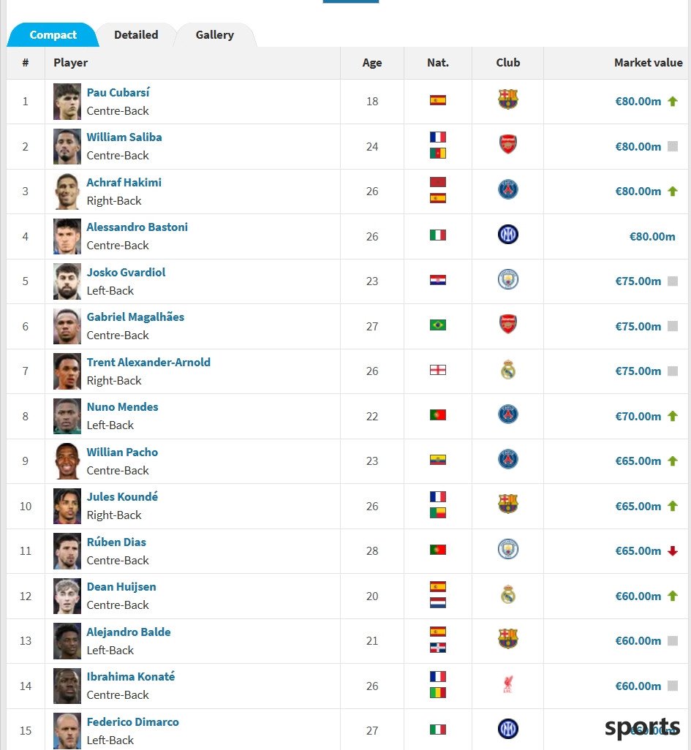The width and height of the screenshot is (691, 750).
Task: Select the Compact tab
Action: [53, 35]
